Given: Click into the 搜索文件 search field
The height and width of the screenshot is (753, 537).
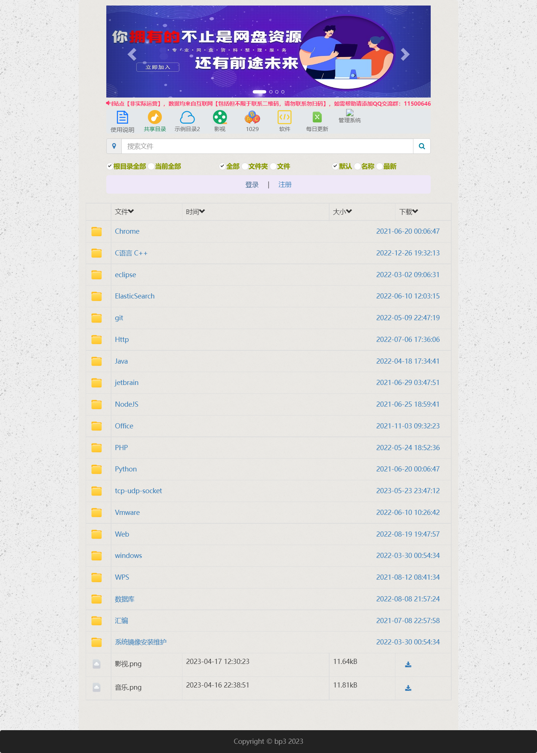Looking at the screenshot, I should [x=267, y=146].
